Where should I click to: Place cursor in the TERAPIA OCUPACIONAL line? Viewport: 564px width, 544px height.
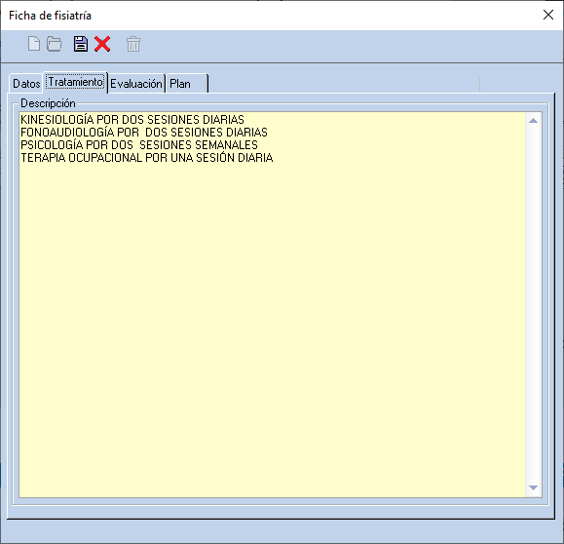(x=147, y=158)
